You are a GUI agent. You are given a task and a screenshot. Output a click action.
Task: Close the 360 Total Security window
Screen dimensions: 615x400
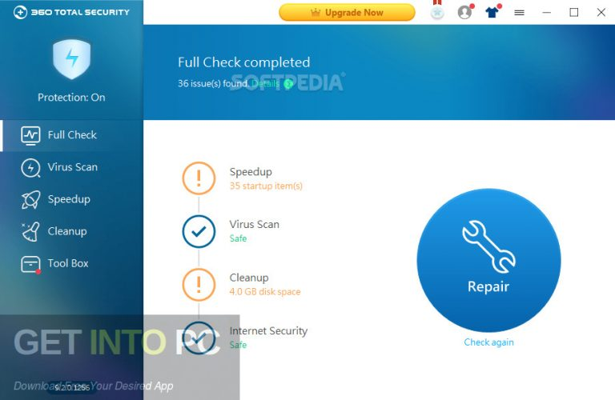601,13
